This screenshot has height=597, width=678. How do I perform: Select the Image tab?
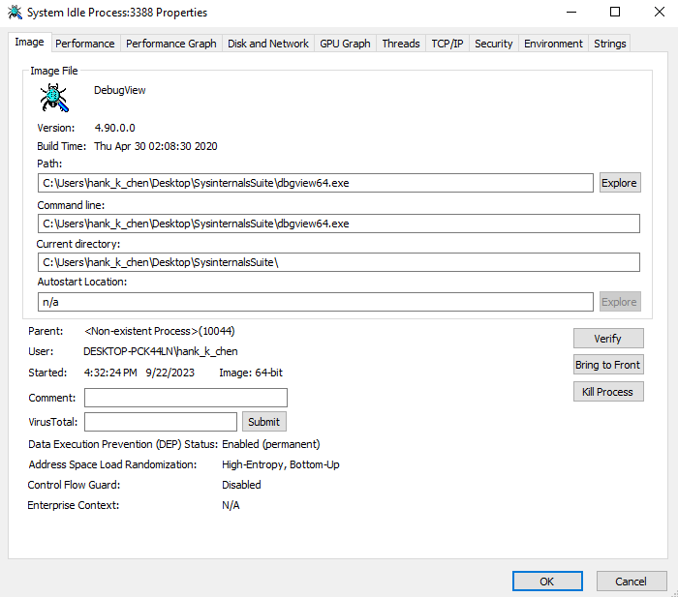coord(29,43)
